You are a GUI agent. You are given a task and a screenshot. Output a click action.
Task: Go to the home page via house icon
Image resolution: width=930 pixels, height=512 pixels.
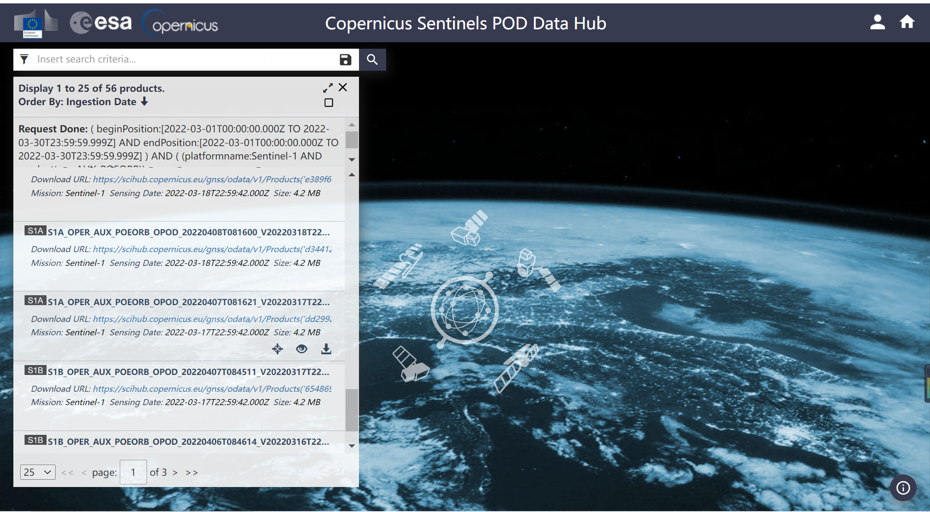coord(907,22)
